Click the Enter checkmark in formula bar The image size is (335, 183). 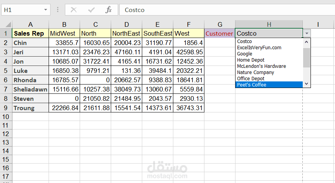[x=91, y=10]
